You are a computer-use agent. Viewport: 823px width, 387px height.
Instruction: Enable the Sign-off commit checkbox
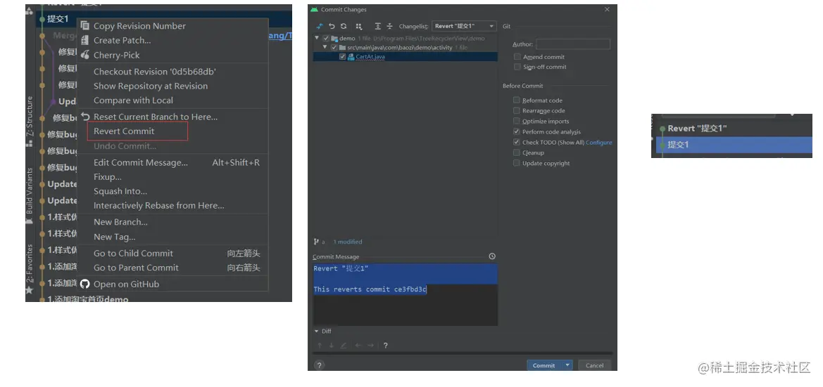tap(517, 67)
